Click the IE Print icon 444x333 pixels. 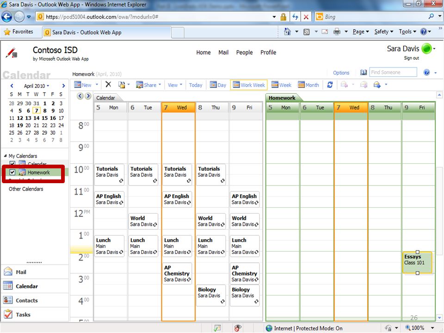point(337,32)
